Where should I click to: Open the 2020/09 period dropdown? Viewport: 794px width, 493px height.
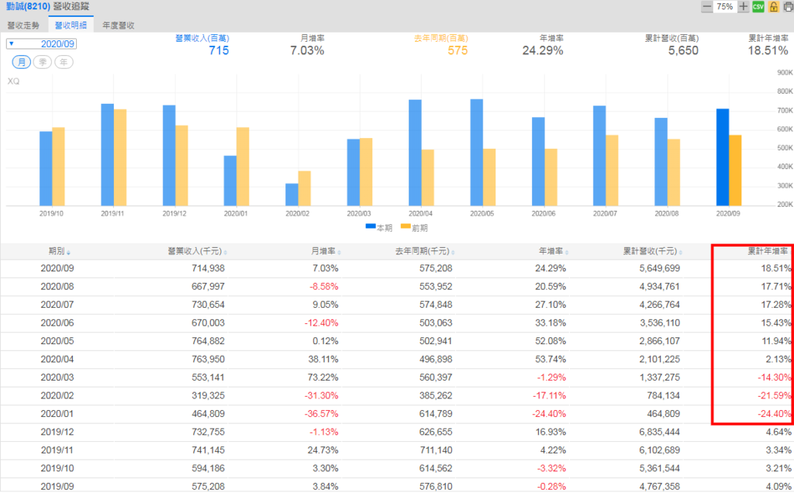[x=42, y=44]
